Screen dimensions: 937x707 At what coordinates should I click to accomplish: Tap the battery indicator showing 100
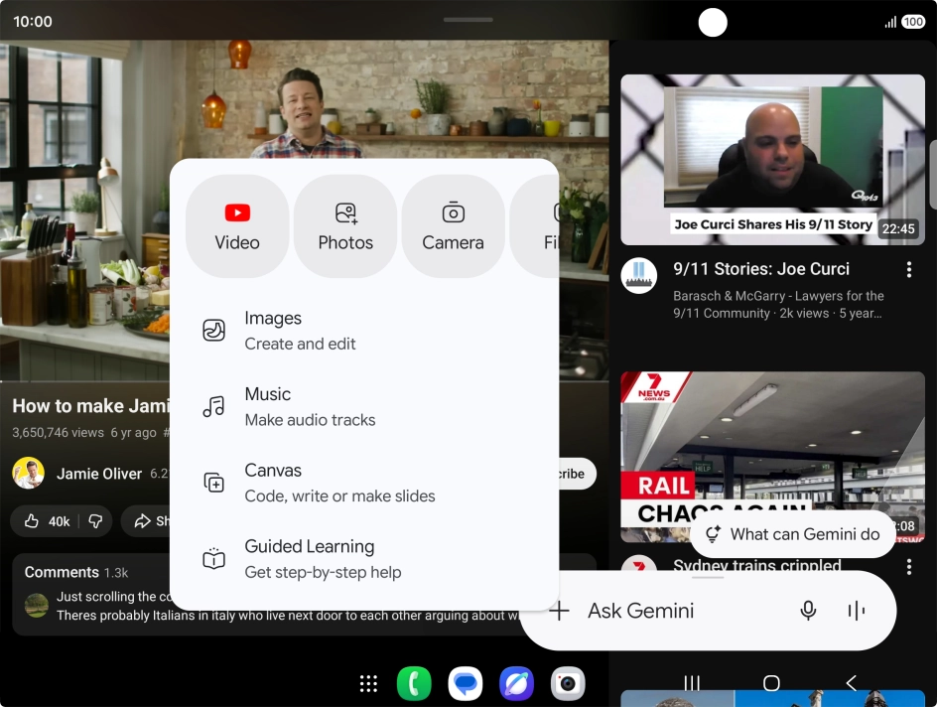tap(913, 22)
